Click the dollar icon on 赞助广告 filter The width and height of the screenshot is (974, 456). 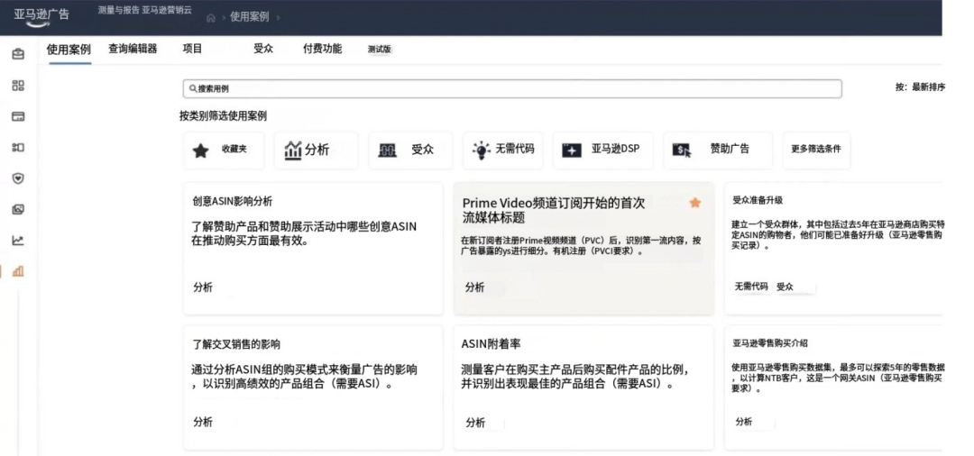point(682,150)
